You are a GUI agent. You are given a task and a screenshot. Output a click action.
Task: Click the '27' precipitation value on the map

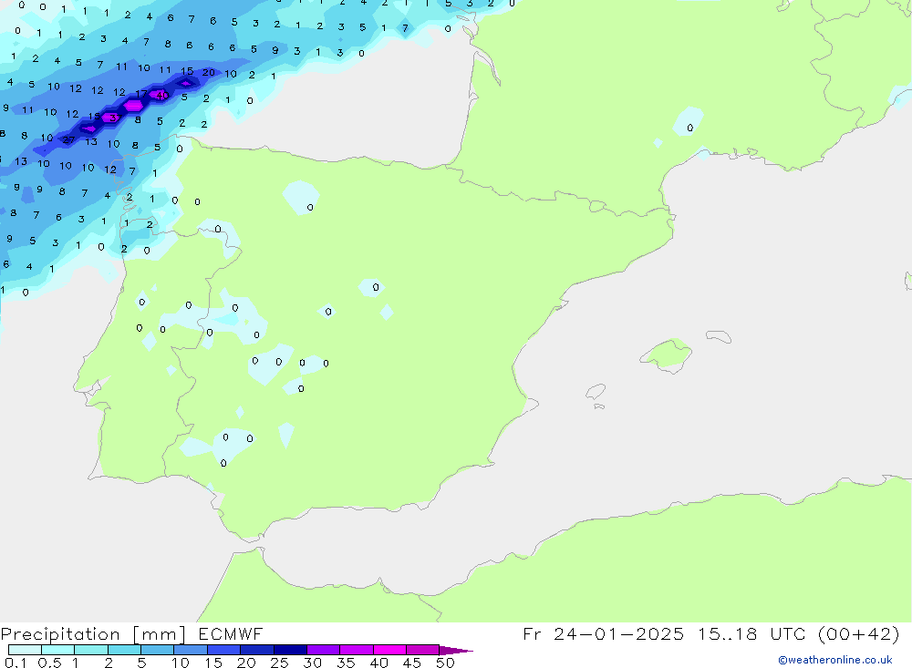(68, 140)
